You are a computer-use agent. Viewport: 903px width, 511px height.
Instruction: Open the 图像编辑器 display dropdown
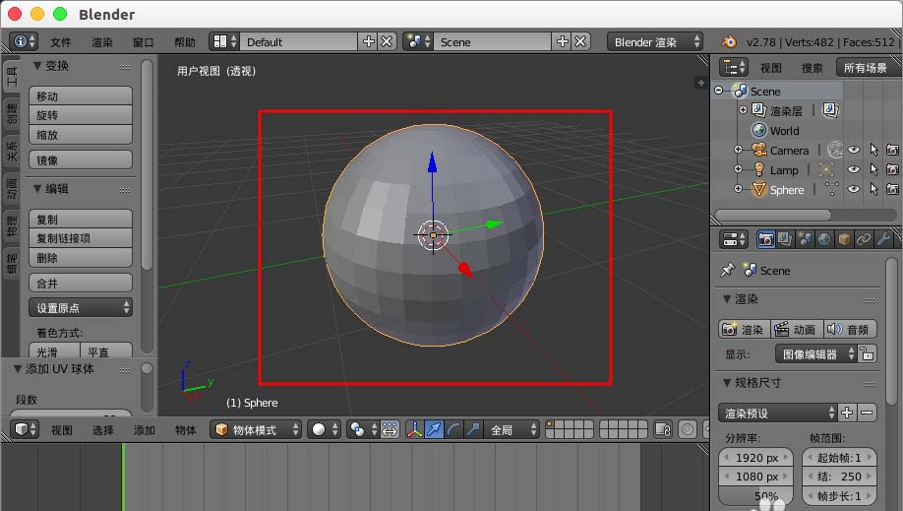coord(815,353)
